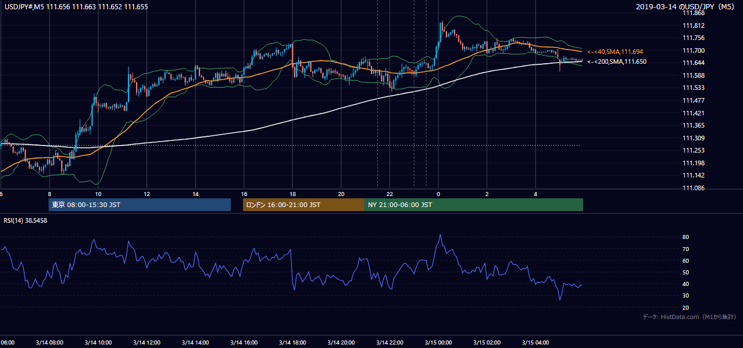This screenshot has height=348, width=743.
Task: Click the 3/15 04:00 time axis label
Action: [535, 342]
